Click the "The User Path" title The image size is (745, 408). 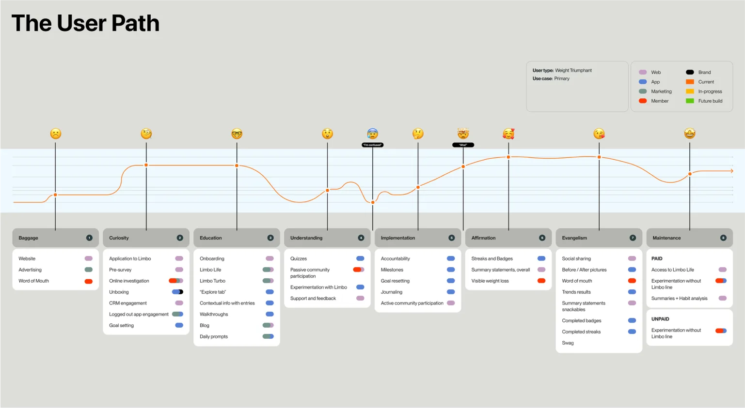click(x=85, y=23)
